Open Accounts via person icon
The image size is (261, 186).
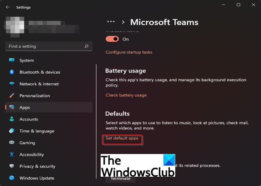tap(12, 119)
